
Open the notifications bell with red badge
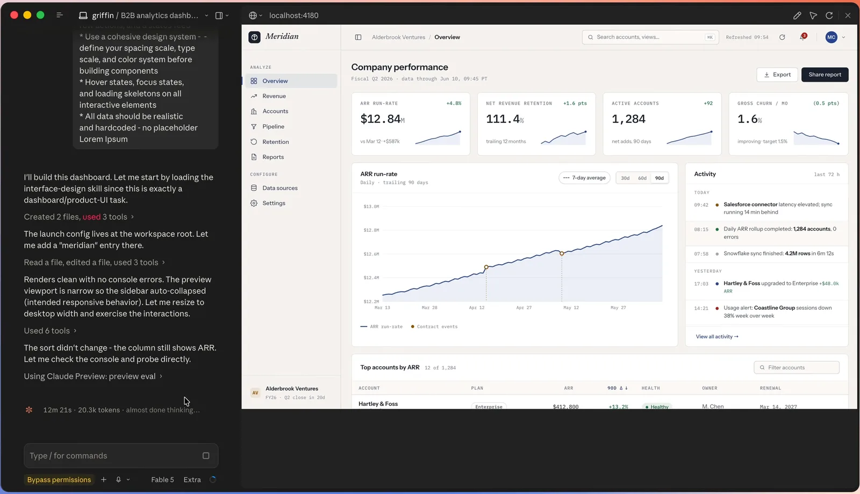click(803, 37)
